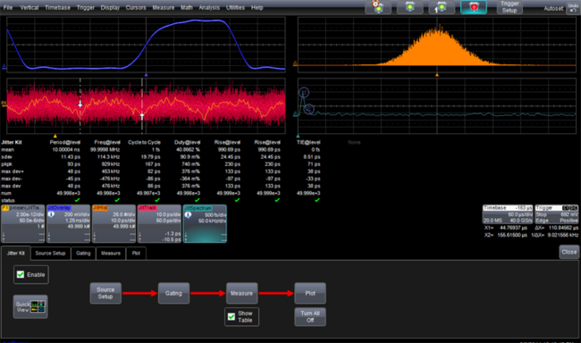Select the TIE@level column header
581x343 pixels.
(x=308, y=142)
